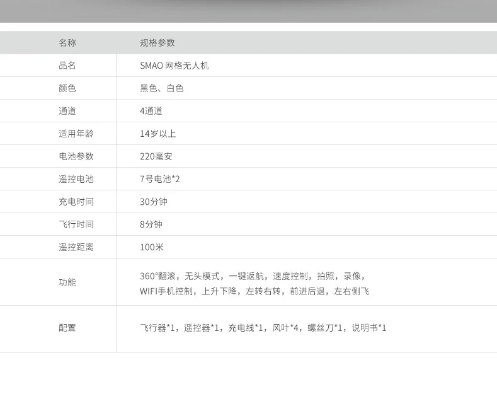
Task: Click the 配置 row label
Action: click(x=67, y=327)
